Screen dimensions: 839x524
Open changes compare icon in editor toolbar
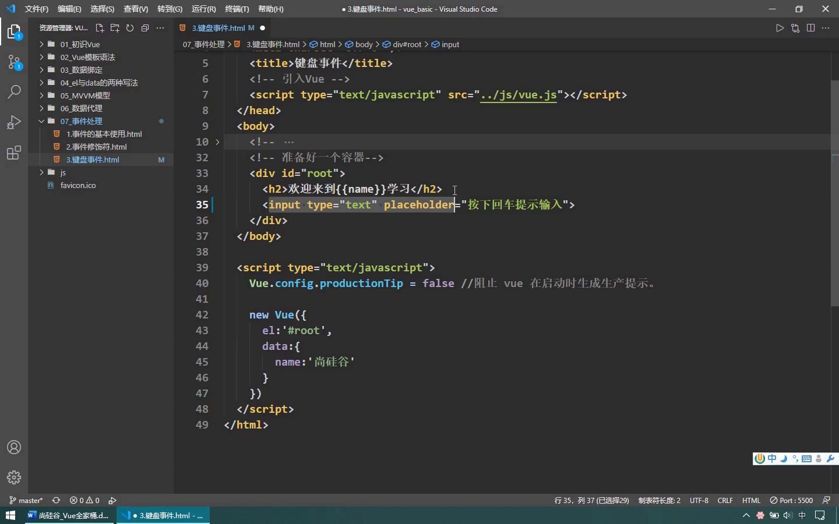click(795, 28)
